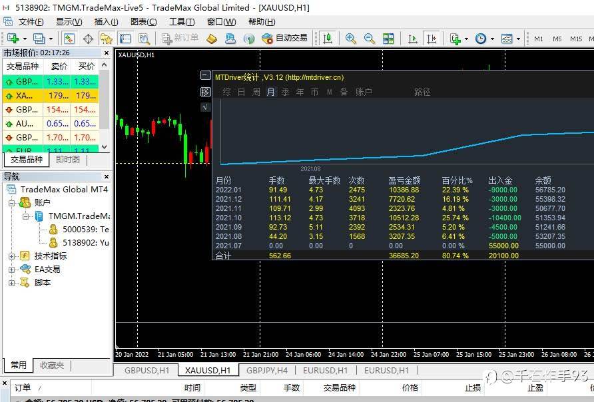Open the Strategy Tester magnifier icon

[144, 38]
